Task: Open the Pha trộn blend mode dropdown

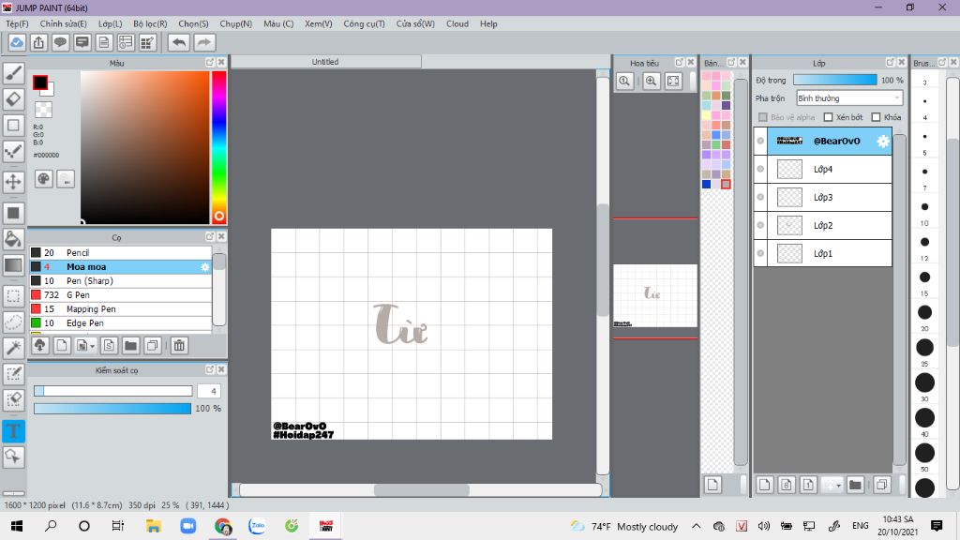Action: pyautogui.click(x=849, y=97)
